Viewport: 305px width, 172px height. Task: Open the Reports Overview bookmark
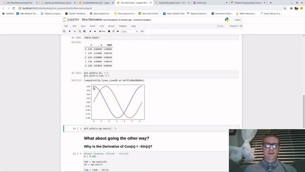(197, 14)
